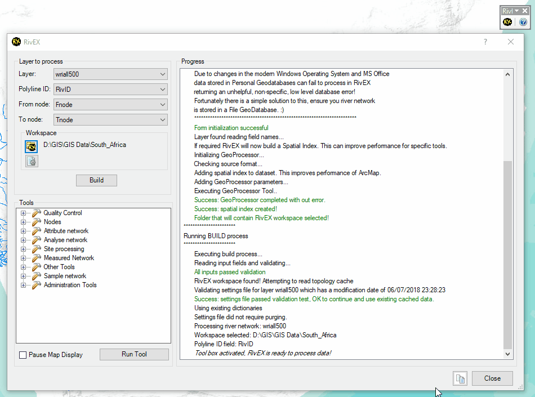Select Nodes in the Tools tree
This screenshot has width=535, height=397.
pos(52,222)
